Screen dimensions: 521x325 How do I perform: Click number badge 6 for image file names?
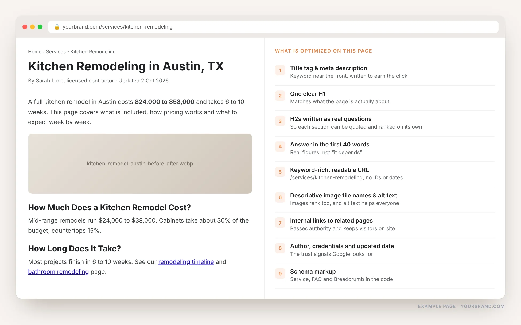(x=280, y=197)
